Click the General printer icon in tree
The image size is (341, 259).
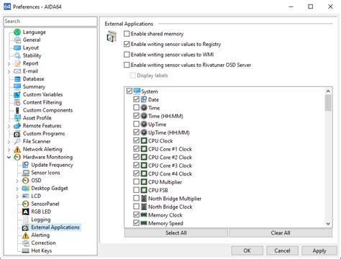pos(17,40)
